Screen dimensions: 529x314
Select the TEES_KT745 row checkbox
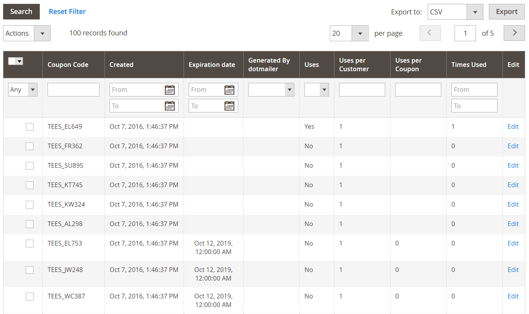(x=30, y=185)
